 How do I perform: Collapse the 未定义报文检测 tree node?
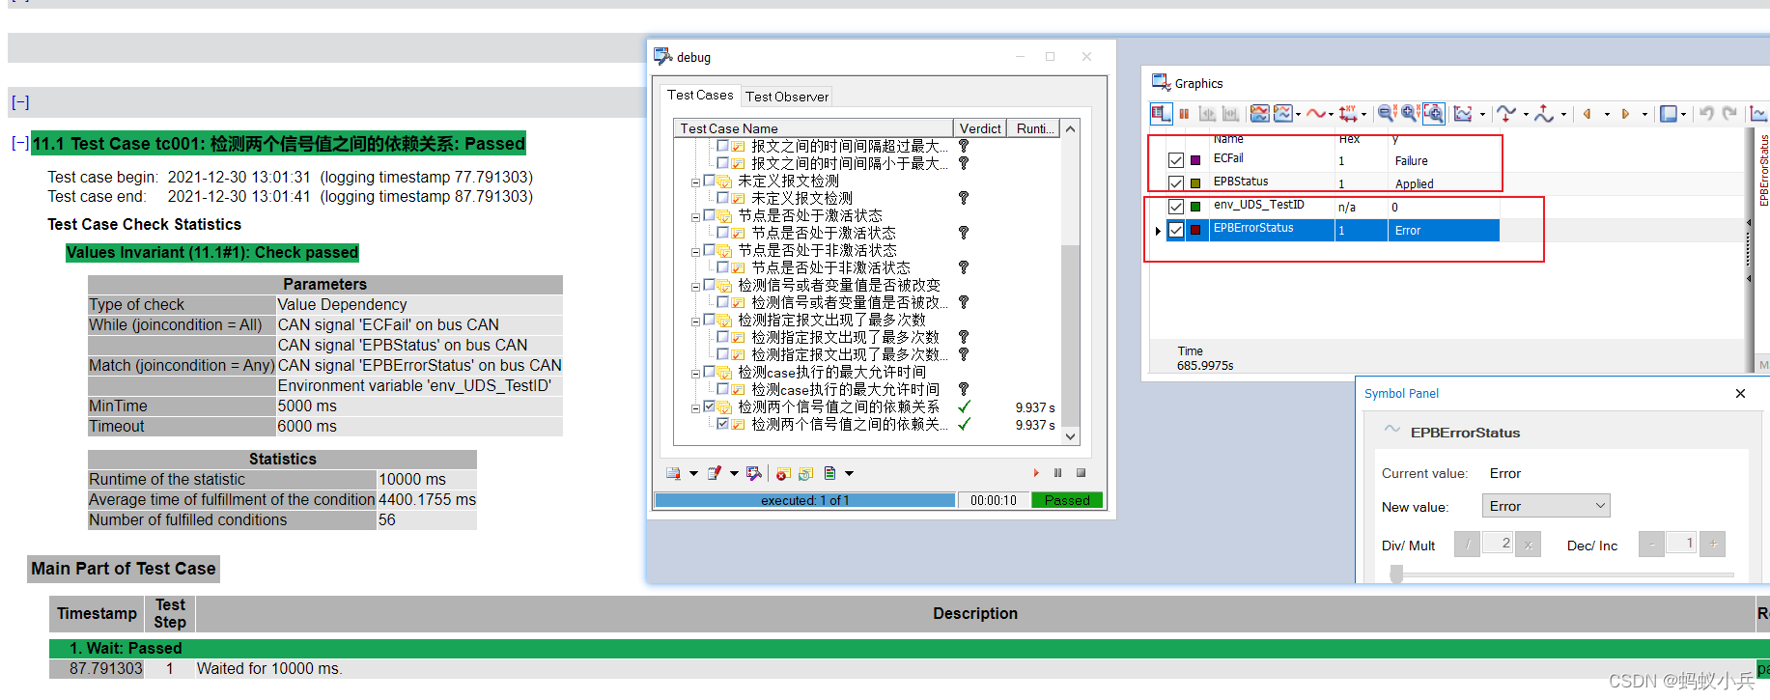(695, 182)
